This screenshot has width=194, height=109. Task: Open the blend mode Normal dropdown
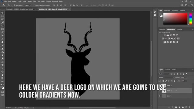coord(166,78)
